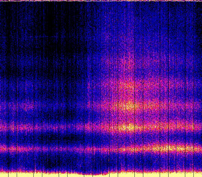The image size is (202, 177).
Task: Pick the faint short horizontal line in the upper-left dark area
Action: 46,37
